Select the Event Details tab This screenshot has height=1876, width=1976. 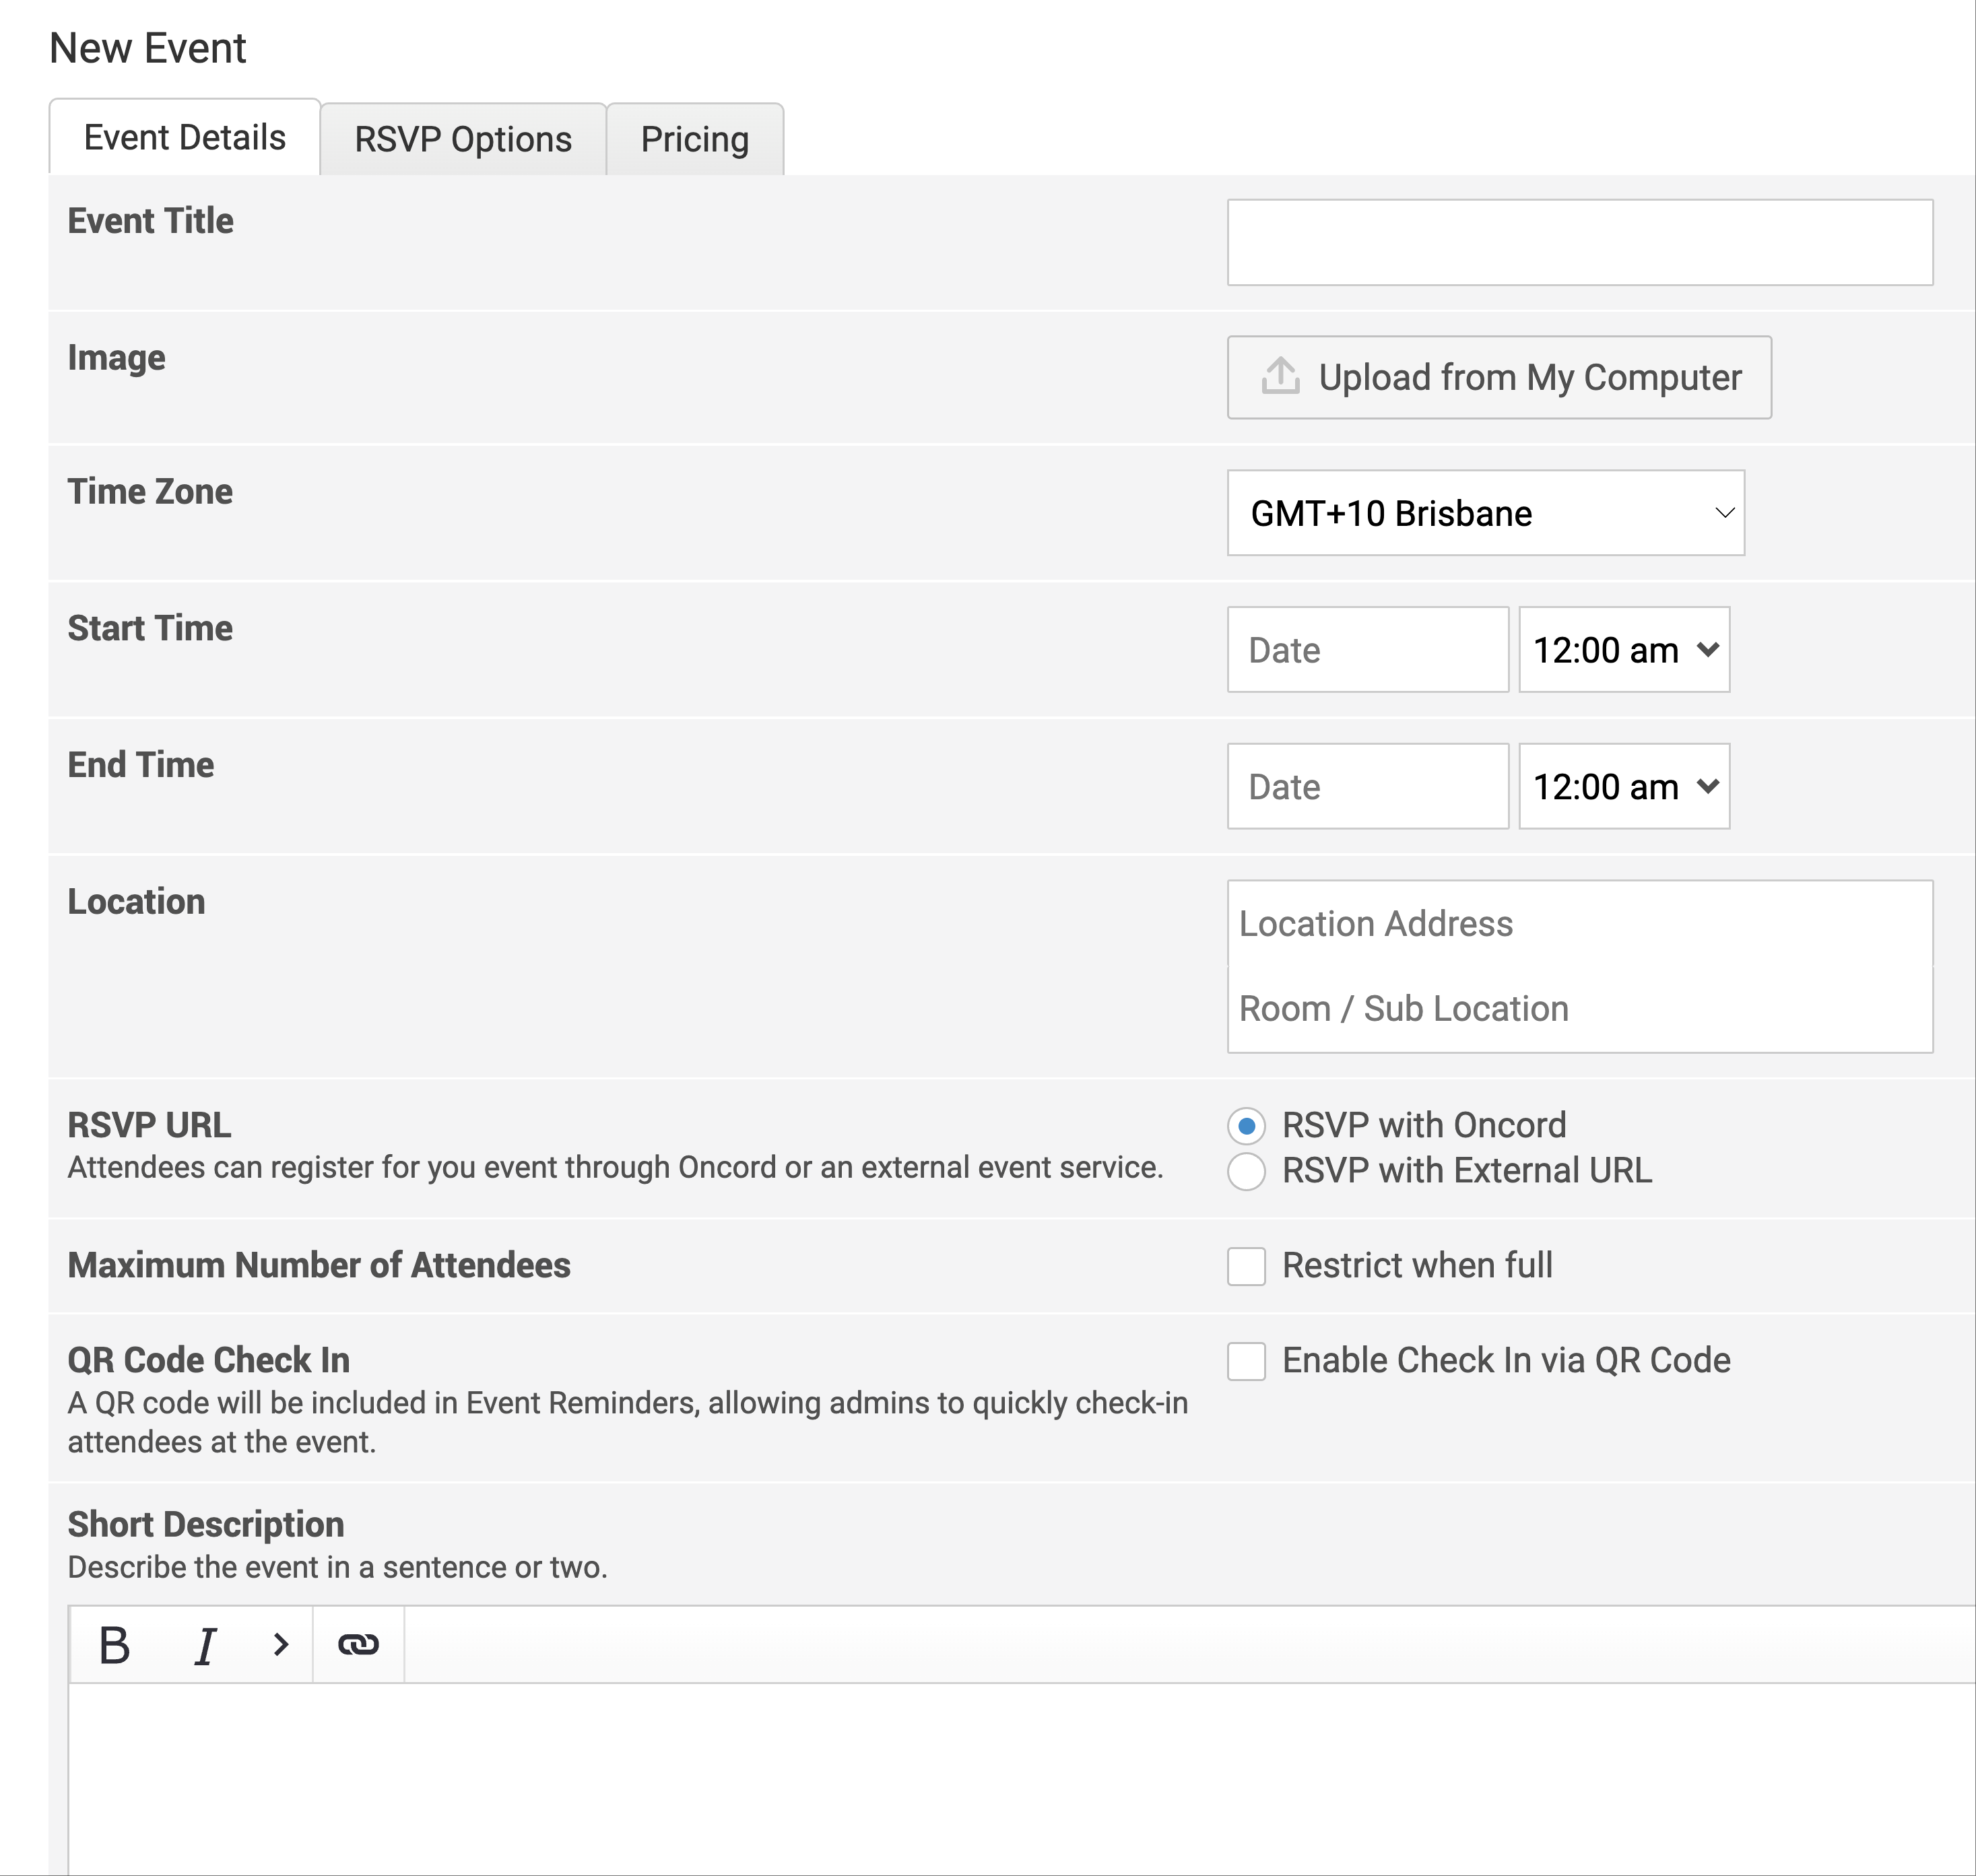[185, 138]
